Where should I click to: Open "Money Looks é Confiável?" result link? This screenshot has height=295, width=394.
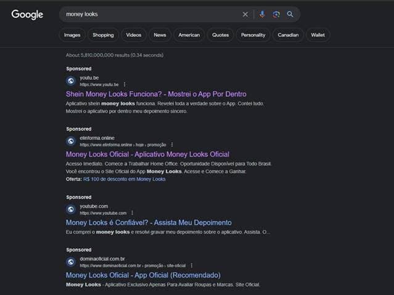coord(149,222)
